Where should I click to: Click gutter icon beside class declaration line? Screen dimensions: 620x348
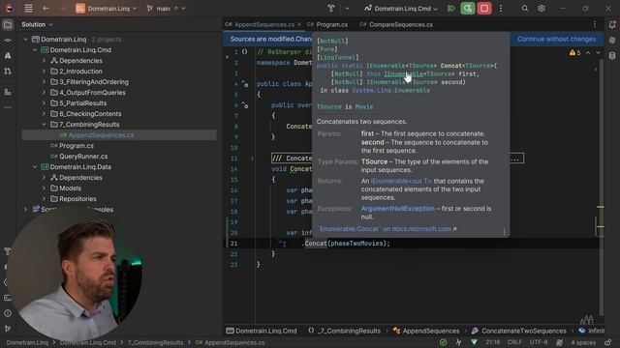tap(245, 84)
